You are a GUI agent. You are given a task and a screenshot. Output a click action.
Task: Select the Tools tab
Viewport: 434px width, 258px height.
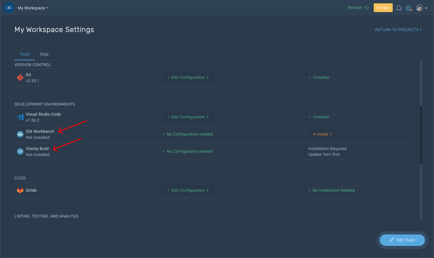(x=25, y=54)
